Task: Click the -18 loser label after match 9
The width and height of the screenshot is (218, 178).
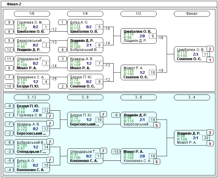Action: (x=160, y=38)
